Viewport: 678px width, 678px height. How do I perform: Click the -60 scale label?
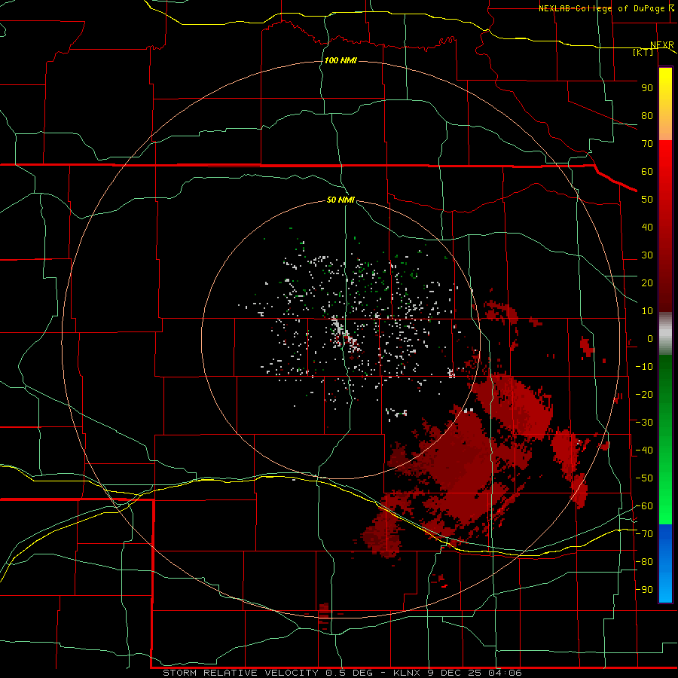pos(644,506)
